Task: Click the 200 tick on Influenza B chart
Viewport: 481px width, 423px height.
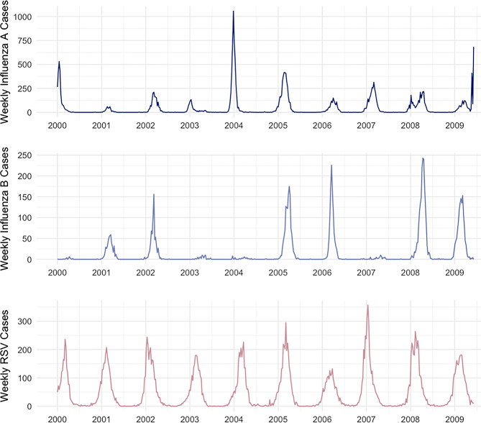Action: [25, 176]
